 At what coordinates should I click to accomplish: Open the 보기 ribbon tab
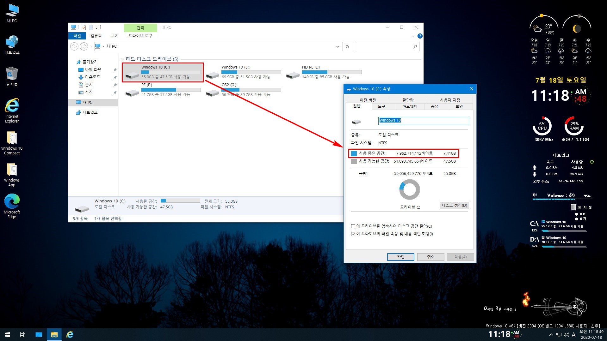click(115, 36)
